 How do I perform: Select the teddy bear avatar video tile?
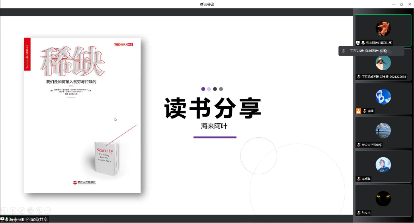pos(383,29)
